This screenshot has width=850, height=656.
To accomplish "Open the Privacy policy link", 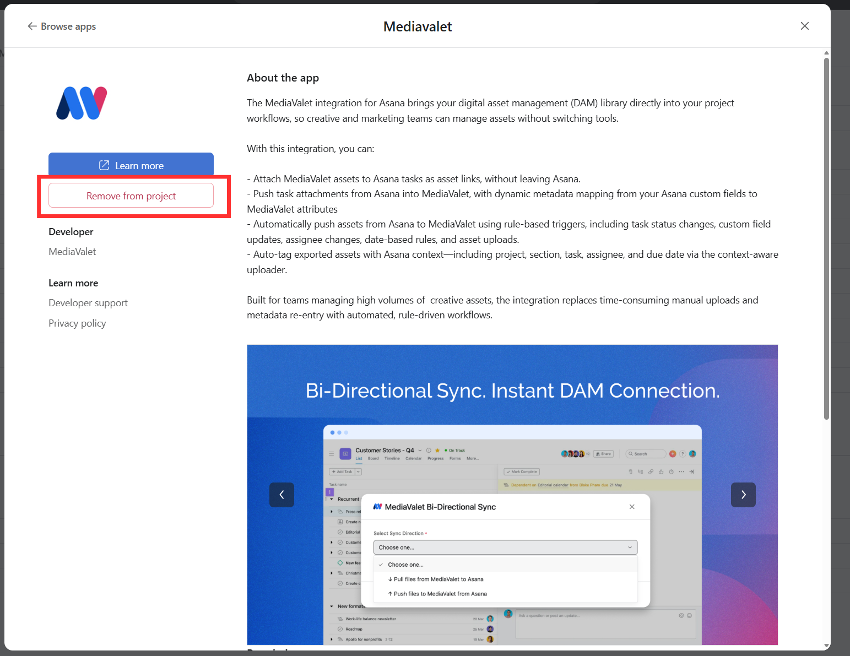I will [77, 323].
